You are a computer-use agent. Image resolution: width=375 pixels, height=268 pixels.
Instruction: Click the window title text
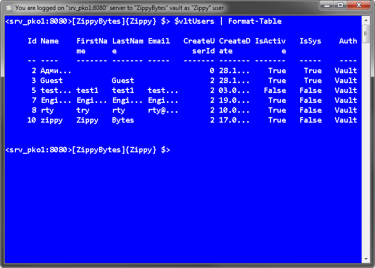click(x=119, y=8)
